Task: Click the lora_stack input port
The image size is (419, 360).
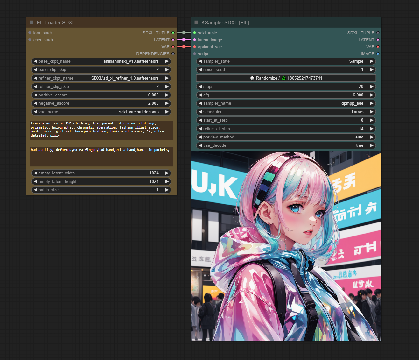Action: point(30,33)
